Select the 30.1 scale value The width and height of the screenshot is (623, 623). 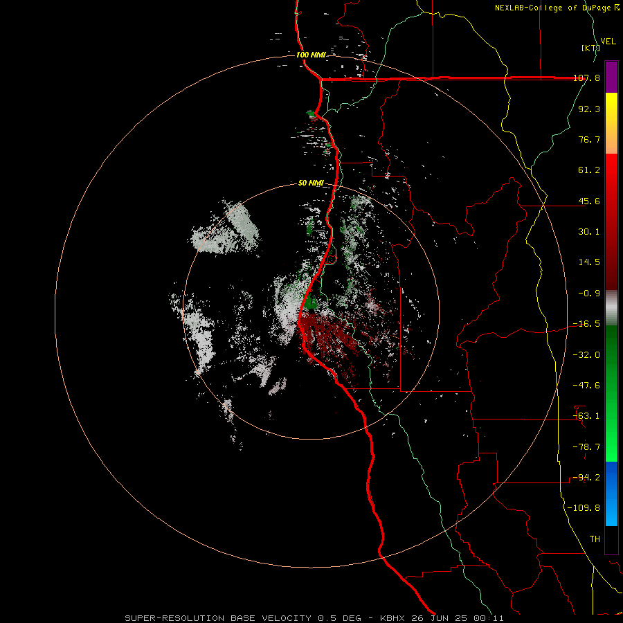click(x=589, y=232)
